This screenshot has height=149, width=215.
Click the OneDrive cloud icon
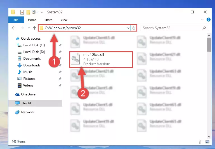tap(17, 94)
